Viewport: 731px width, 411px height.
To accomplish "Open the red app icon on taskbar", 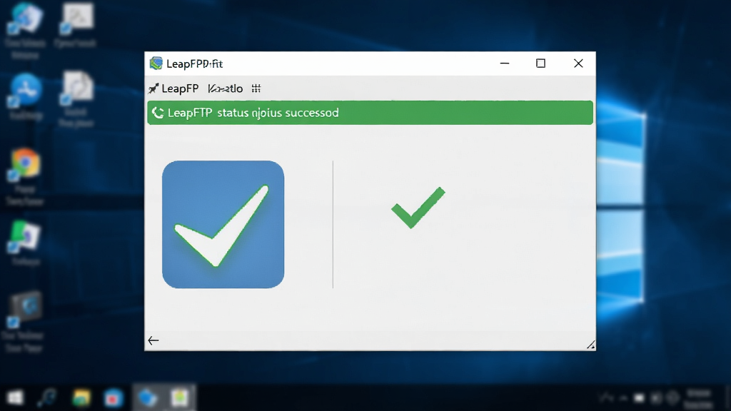I will click(x=113, y=398).
